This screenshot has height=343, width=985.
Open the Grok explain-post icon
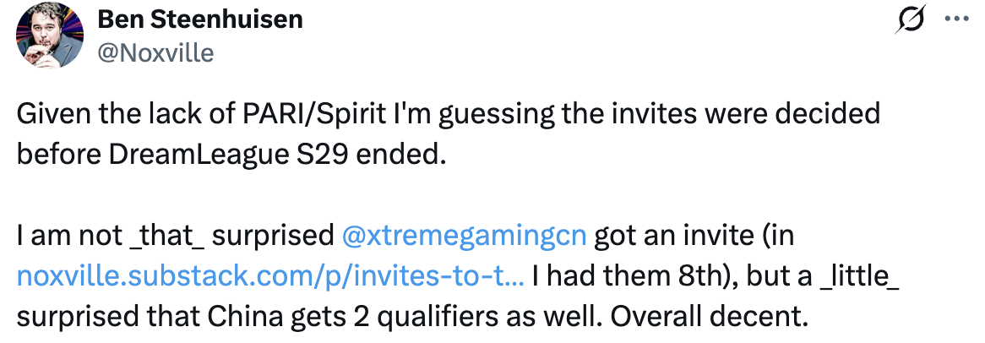tap(911, 19)
